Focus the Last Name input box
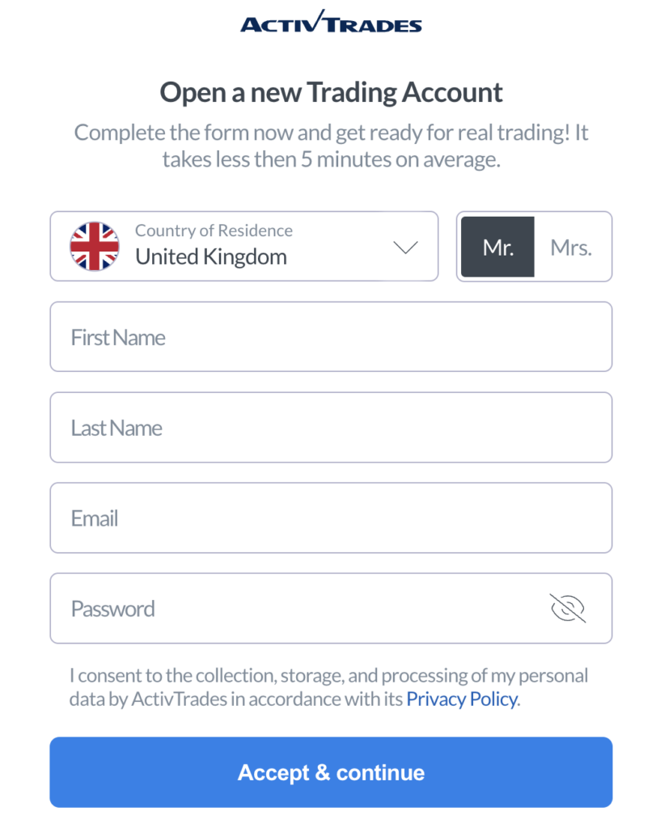This screenshot has height=828, width=656. point(331,428)
